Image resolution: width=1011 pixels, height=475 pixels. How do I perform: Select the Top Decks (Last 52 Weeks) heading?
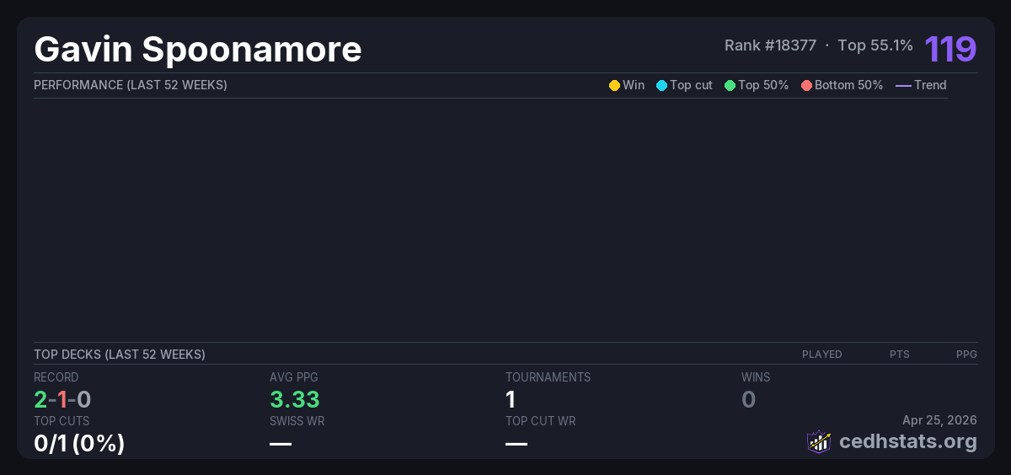tap(120, 355)
